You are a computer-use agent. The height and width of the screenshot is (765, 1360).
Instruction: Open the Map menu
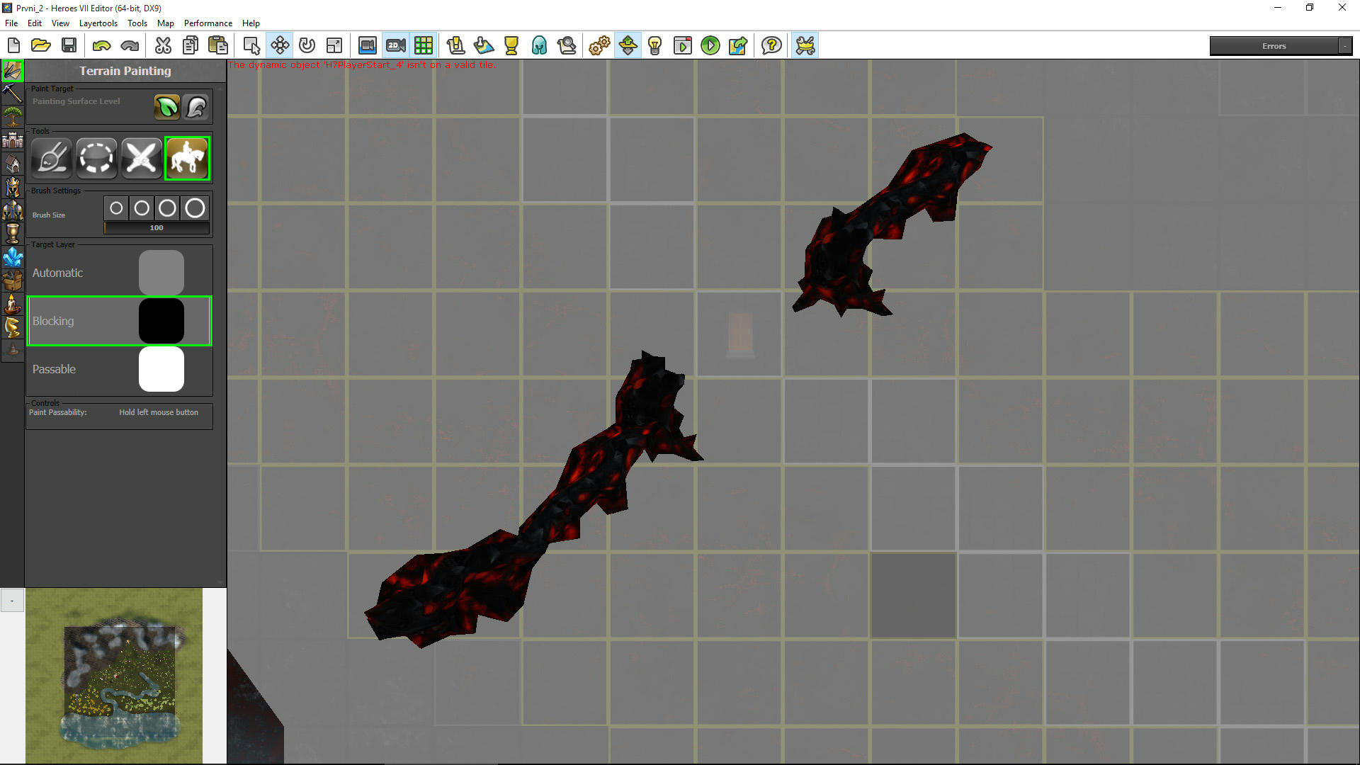[x=166, y=23]
